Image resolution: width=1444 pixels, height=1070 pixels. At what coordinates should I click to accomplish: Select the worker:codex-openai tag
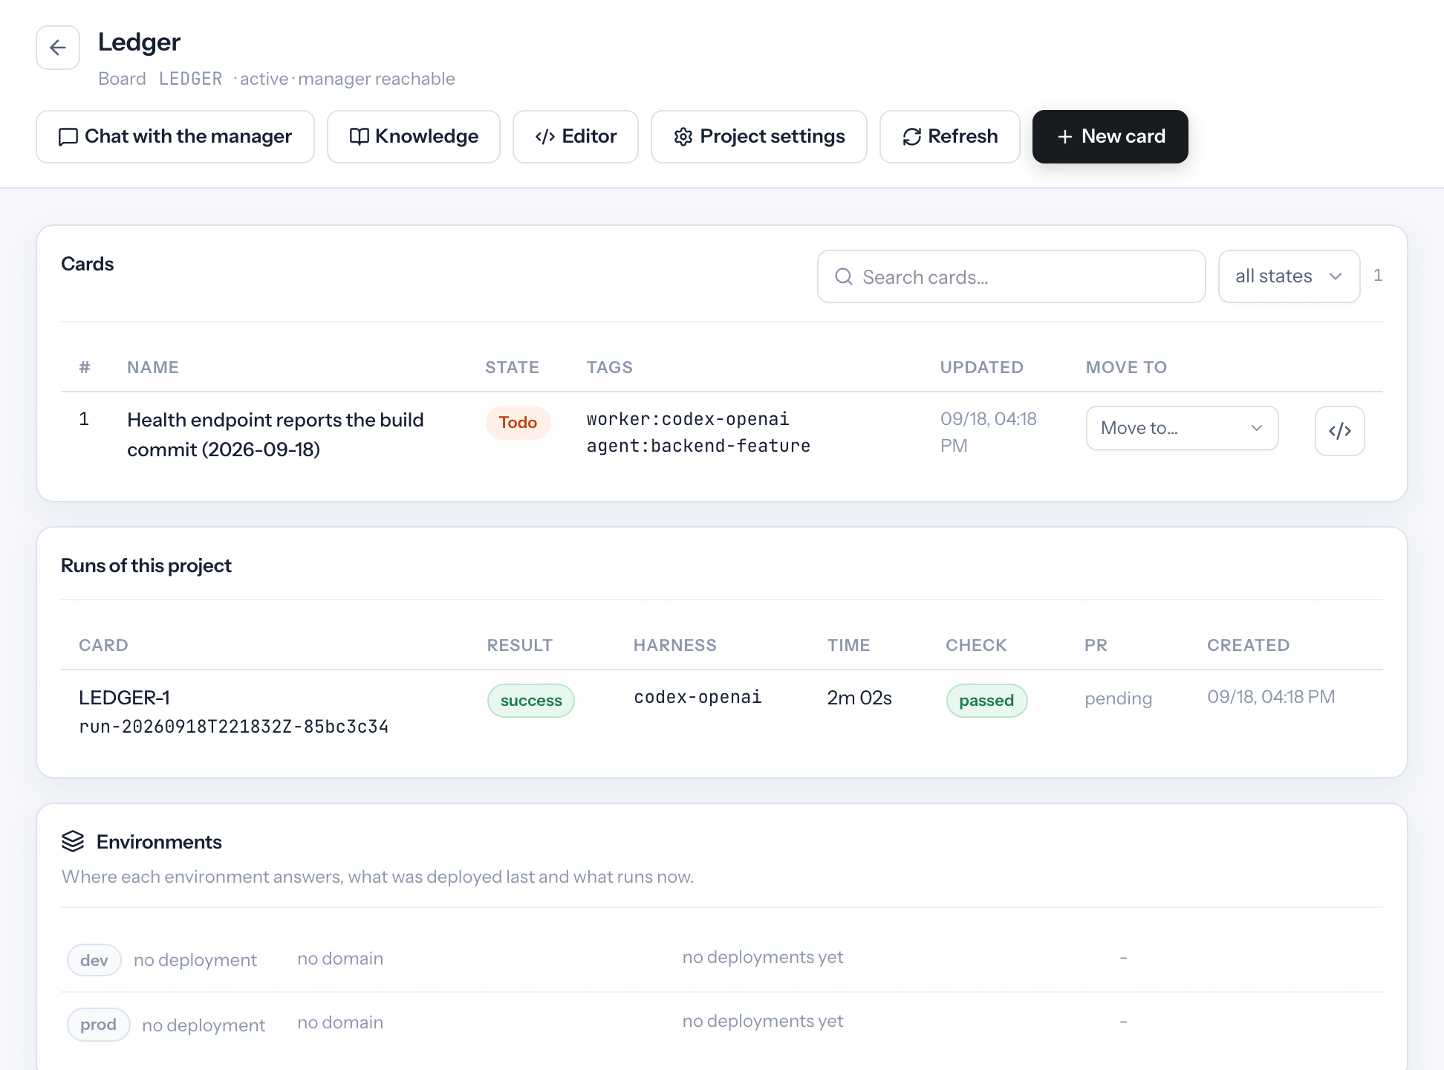tap(688, 419)
